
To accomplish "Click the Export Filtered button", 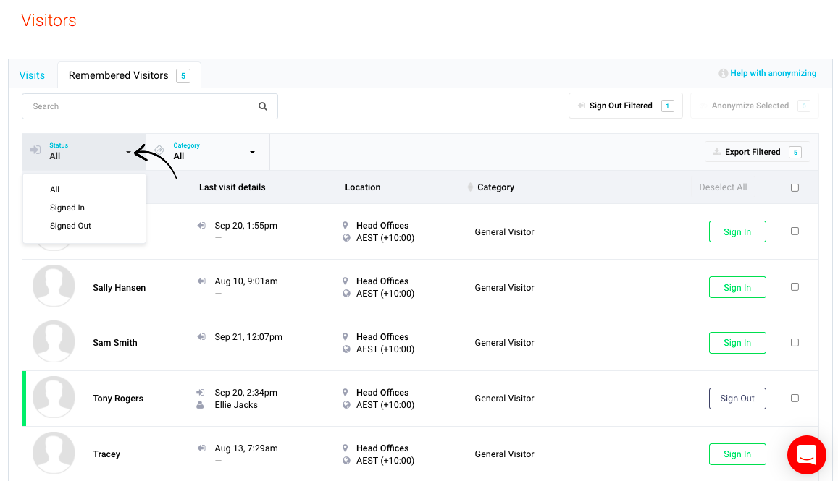I will [758, 152].
